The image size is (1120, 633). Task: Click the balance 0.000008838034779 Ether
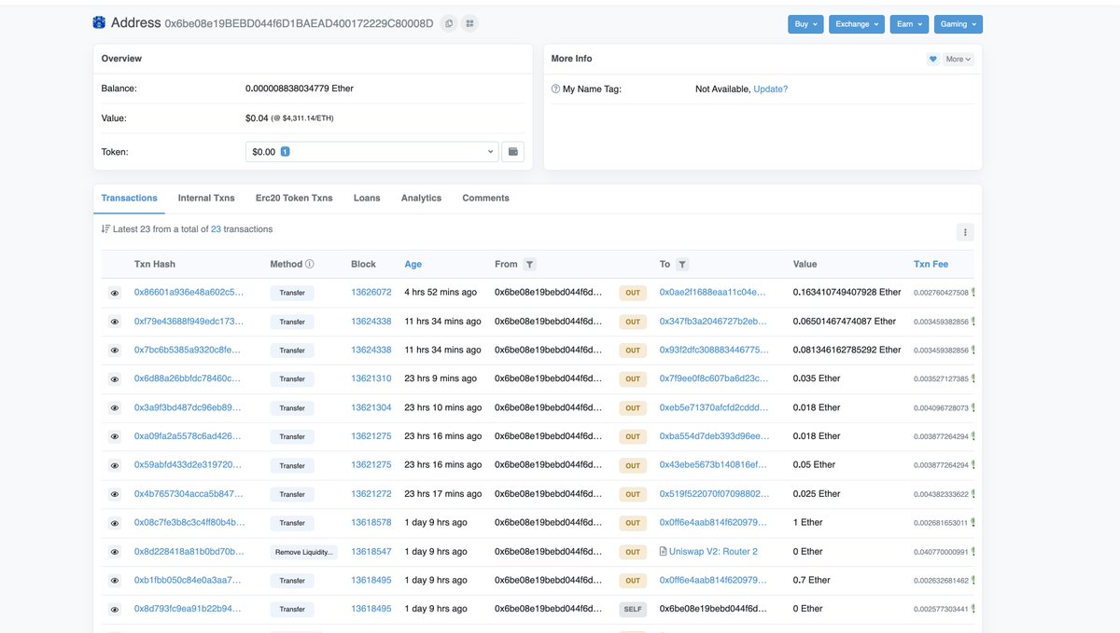coord(300,89)
